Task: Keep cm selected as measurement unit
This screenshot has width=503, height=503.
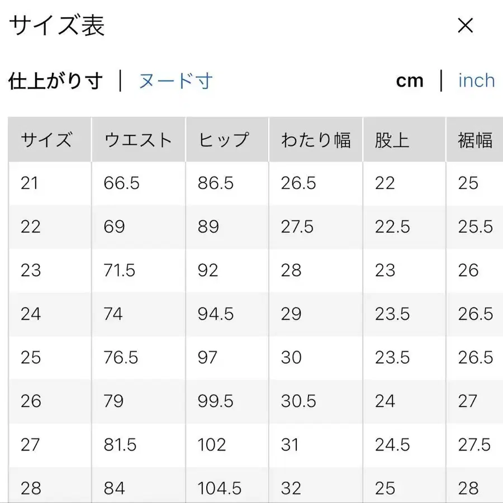Action: click(411, 80)
